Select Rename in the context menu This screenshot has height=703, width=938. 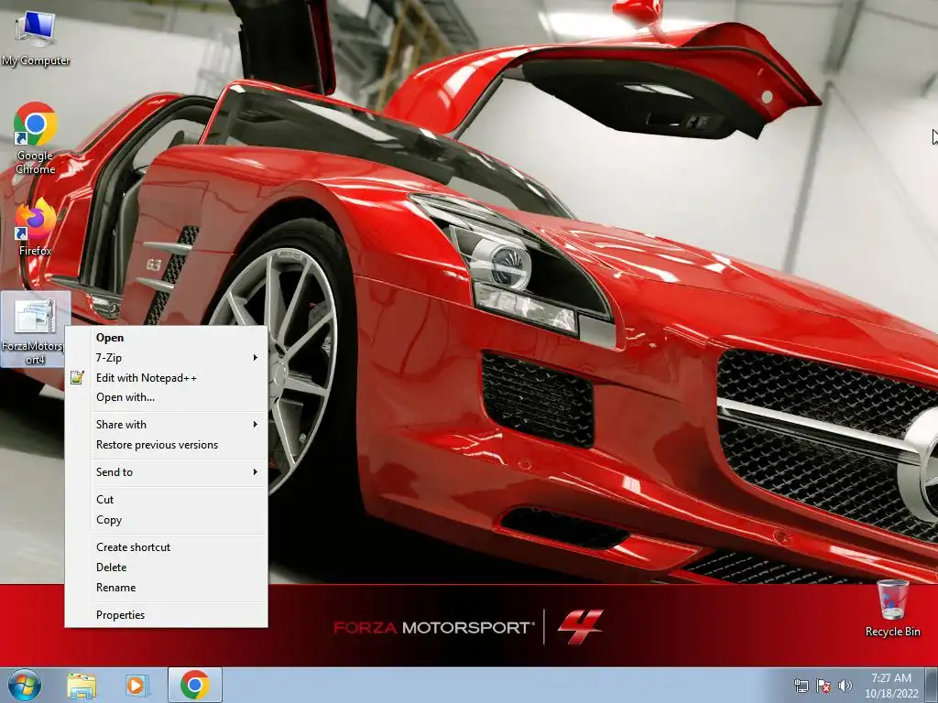click(x=167, y=588)
